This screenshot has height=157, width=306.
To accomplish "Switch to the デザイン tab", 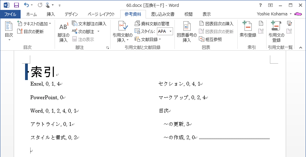I will pyautogui.click(x=71, y=14).
